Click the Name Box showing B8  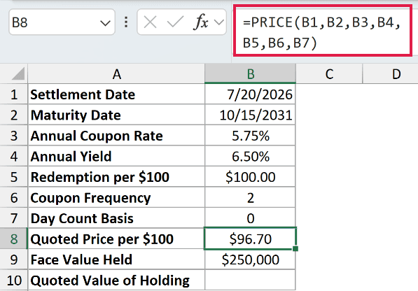tap(62, 22)
